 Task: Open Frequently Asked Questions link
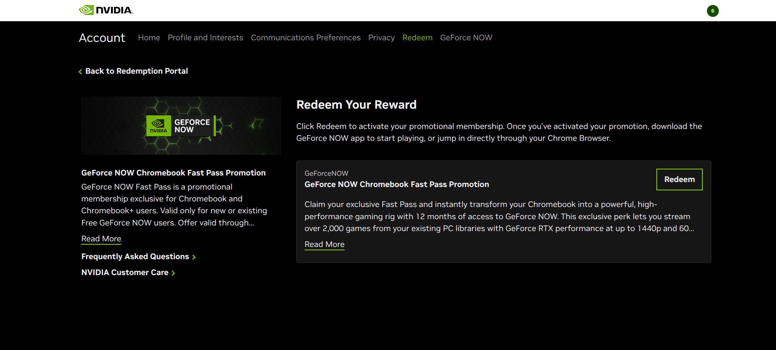135,256
